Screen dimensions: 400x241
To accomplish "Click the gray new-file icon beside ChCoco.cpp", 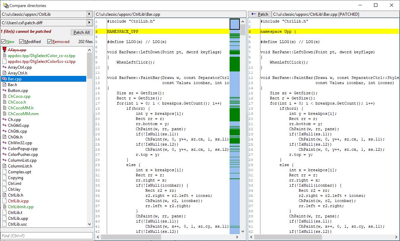I will pos(4,96).
